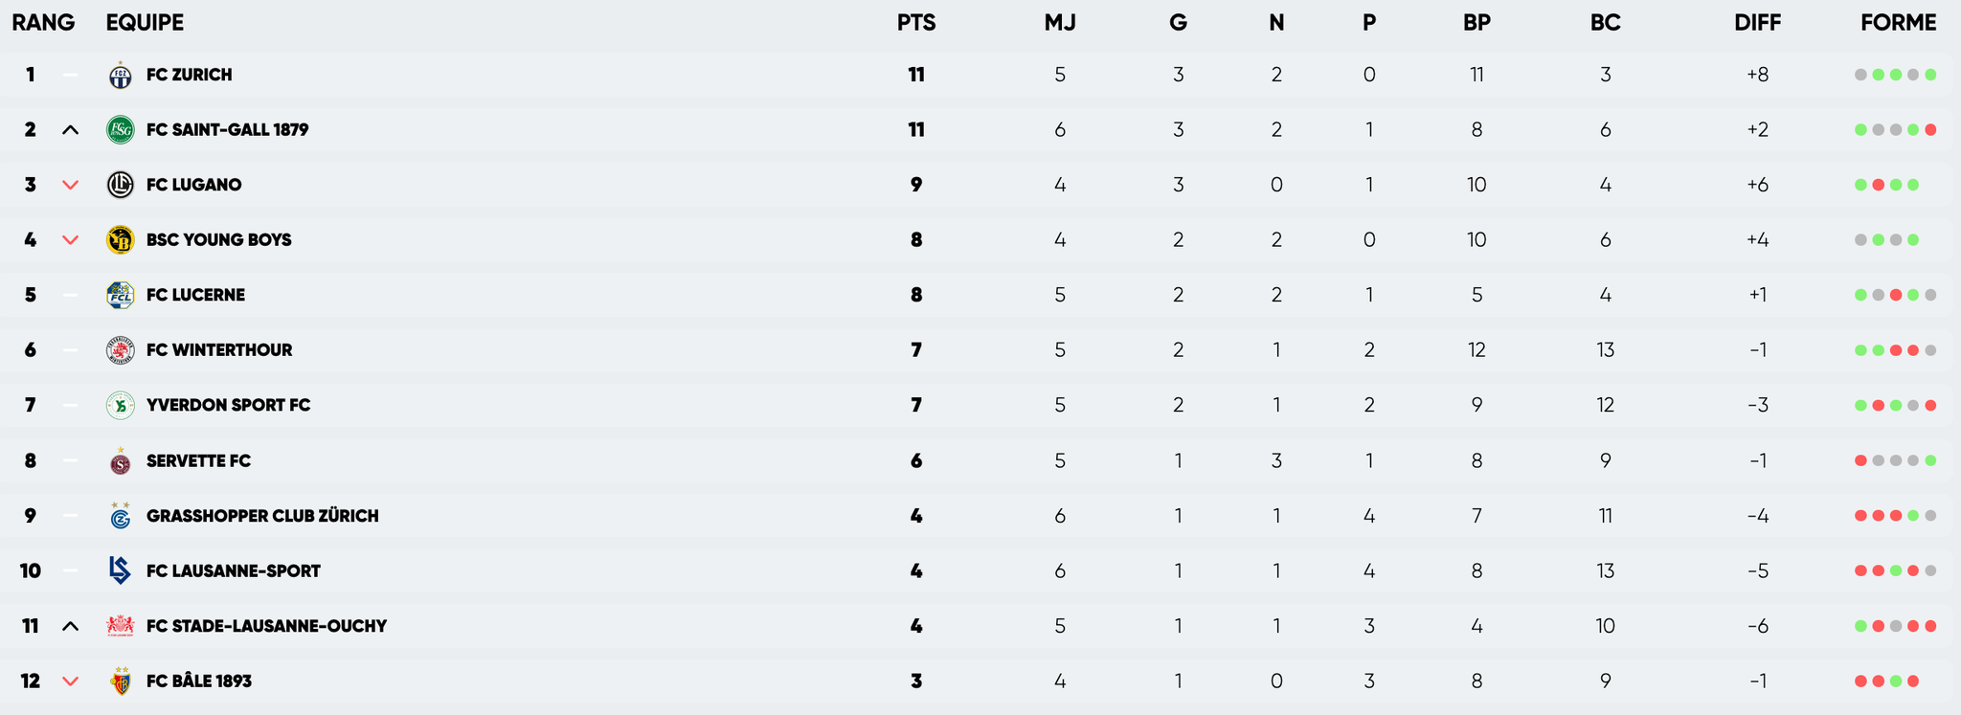Click Servette FC's first red form dot
1961x715 pixels.
click(1860, 460)
